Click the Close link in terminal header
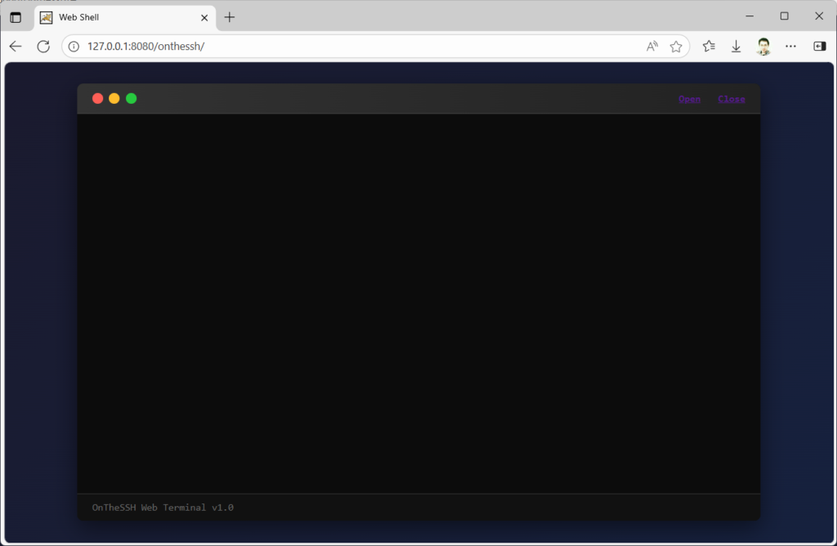The image size is (837, 546). tap(732, 99)
